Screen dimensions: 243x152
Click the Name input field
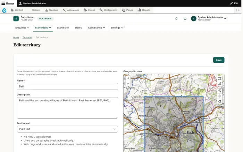(x=67, y=86)
